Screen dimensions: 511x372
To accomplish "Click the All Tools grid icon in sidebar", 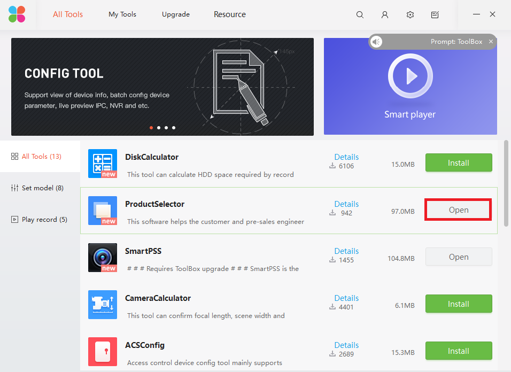I will [14, 157].
